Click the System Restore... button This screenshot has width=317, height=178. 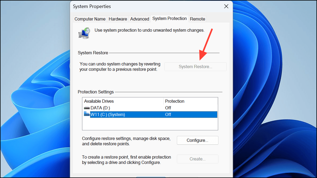tap(195, 67)
